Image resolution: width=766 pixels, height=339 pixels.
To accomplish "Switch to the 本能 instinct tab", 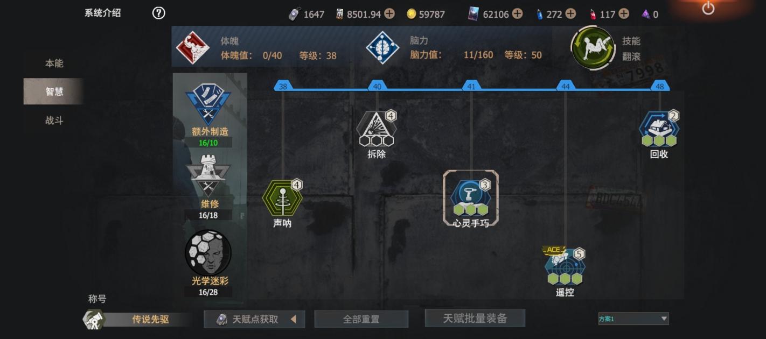I will (x=54, y=63).
